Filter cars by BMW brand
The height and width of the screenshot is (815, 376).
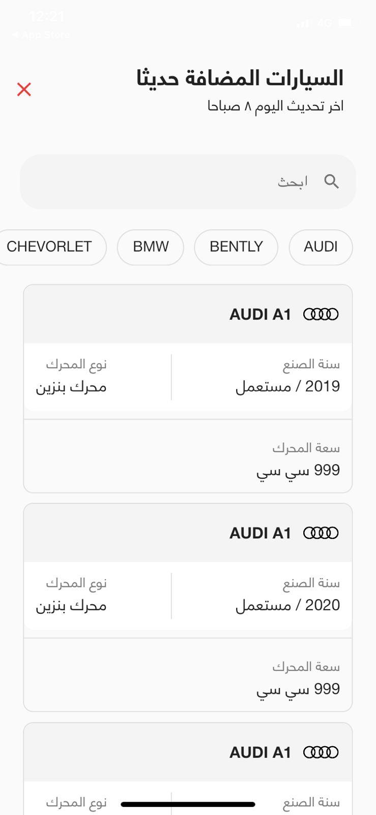coord(151,247)
